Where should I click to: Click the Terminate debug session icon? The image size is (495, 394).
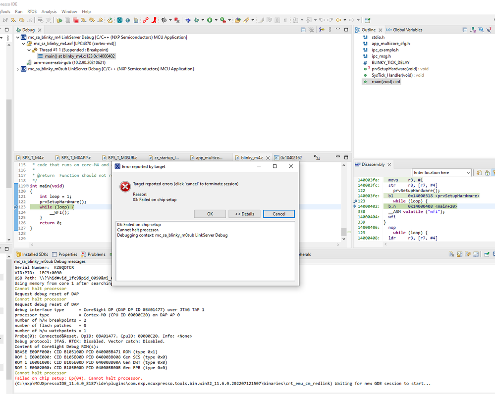point(75,20)
